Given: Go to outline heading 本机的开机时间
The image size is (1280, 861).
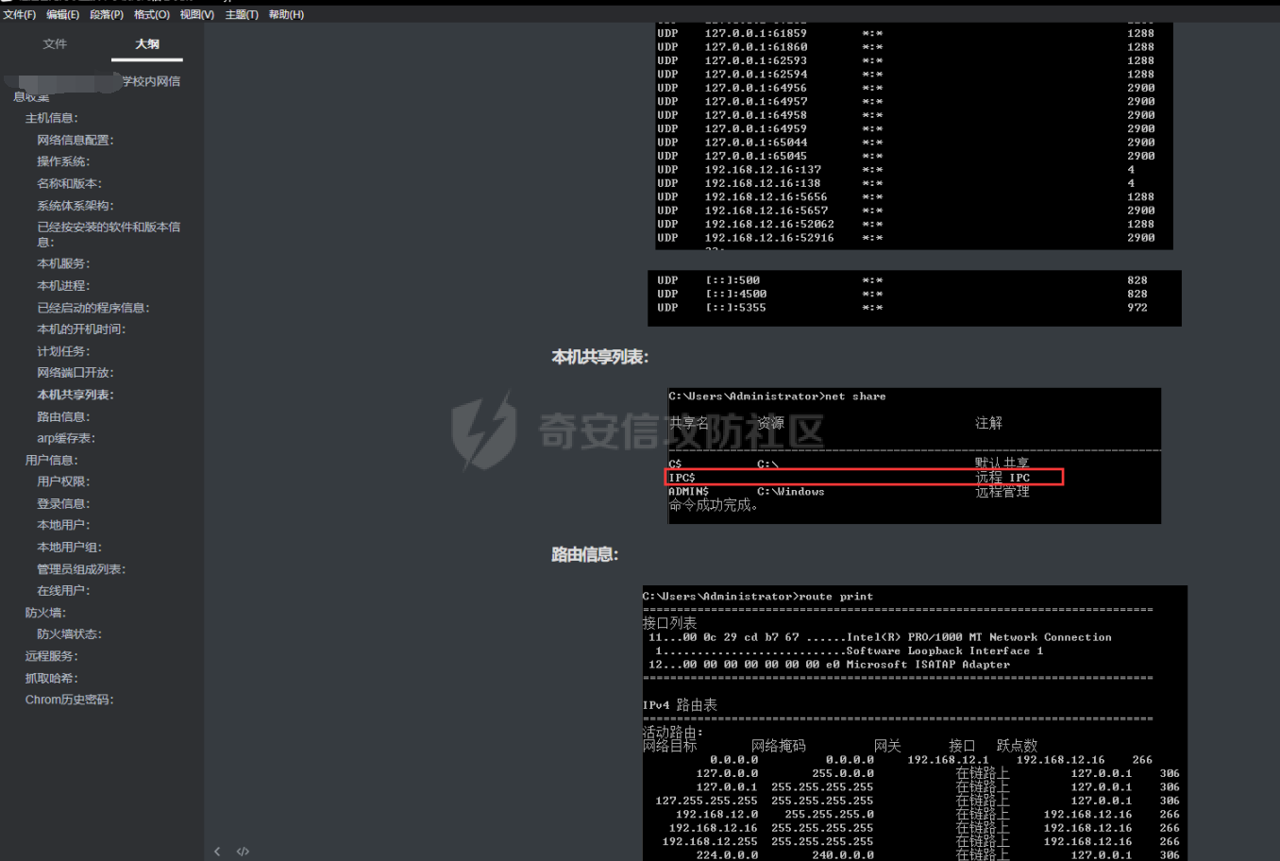Looking at the screenshot, I should tap(81, 329).
